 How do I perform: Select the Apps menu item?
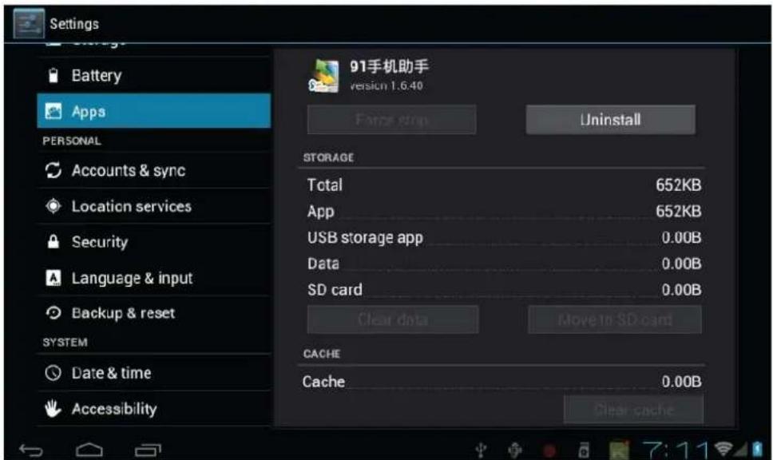[x=154, y=111]
